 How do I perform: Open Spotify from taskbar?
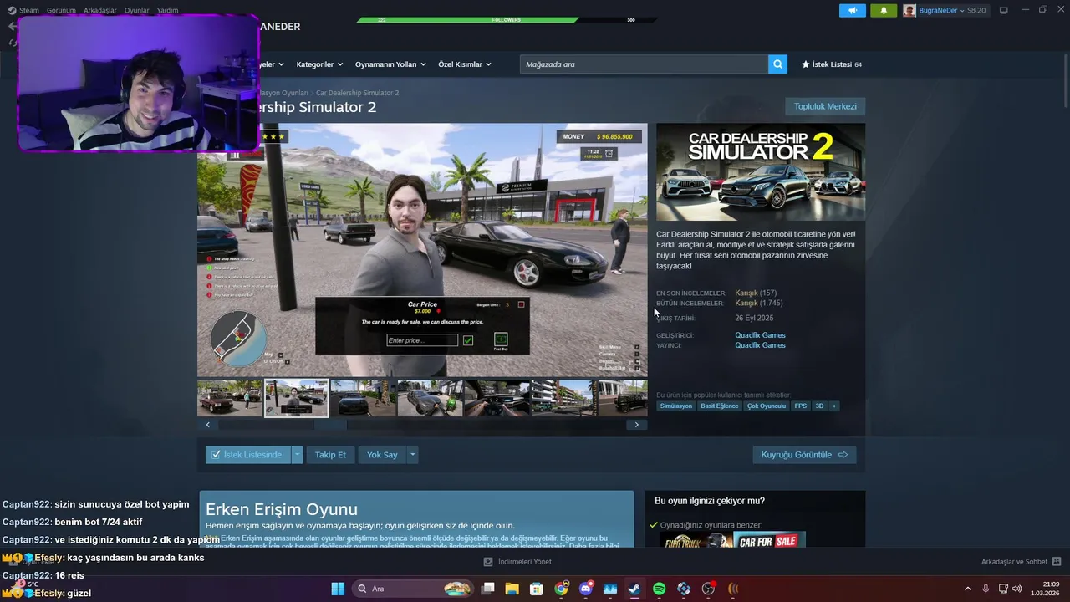click(659, 589)
